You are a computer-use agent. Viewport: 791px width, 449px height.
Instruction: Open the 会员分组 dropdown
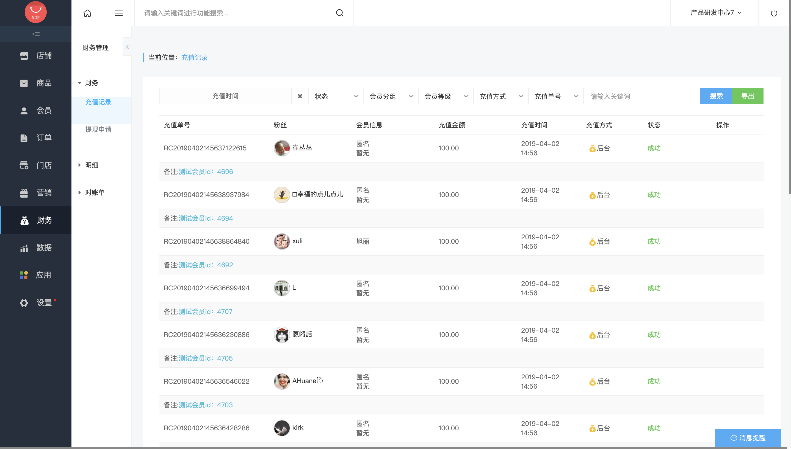pyautogui.click(x=391, y=96)
